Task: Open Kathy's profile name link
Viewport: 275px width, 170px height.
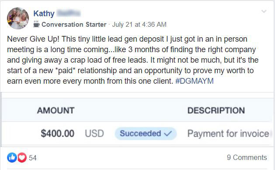Action: [57, 14]
